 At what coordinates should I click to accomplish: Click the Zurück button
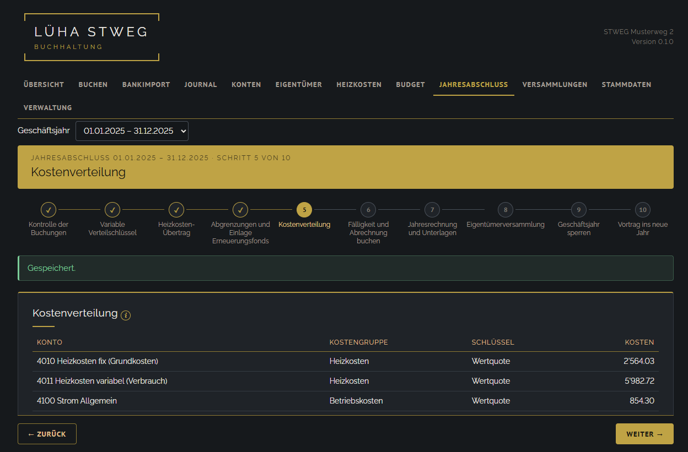[47, 434]
